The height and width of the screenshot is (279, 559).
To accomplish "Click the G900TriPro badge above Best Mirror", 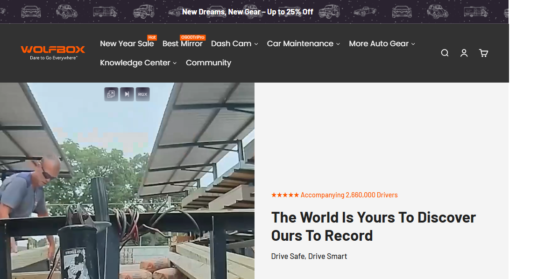I will tap(192, 37).
